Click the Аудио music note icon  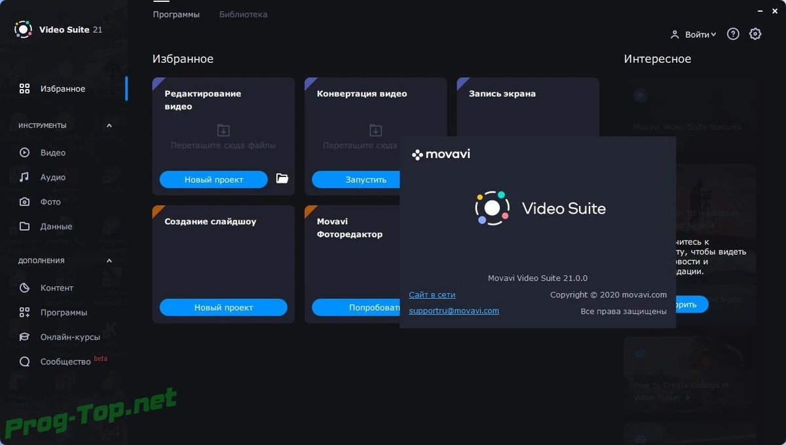click(24, 177)
